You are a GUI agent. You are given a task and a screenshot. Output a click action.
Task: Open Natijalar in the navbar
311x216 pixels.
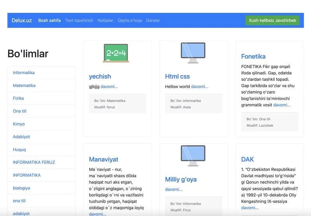[x=105, y=21]
